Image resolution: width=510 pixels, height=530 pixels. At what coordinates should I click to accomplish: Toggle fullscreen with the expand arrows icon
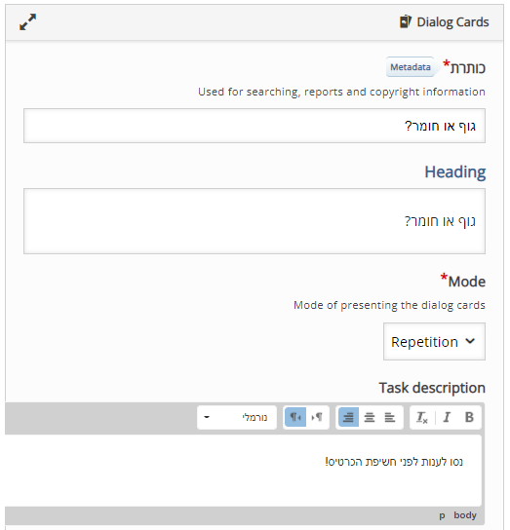27,22
